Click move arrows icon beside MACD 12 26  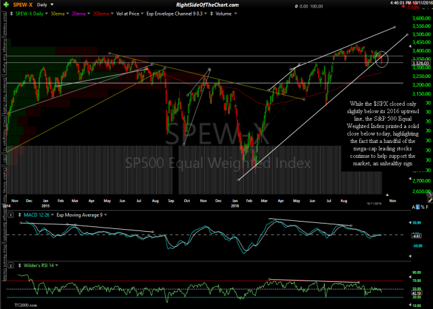pos(20,215)
